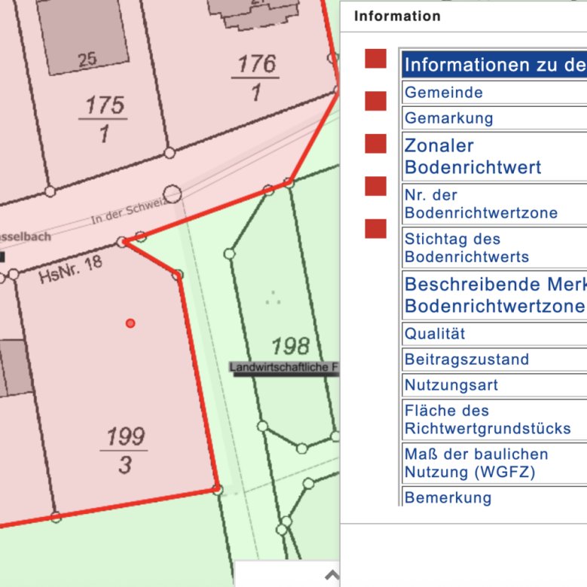
Task: Click the red square beside Zonaler Bodenrichtwert
Action: (x=375, y=143)
